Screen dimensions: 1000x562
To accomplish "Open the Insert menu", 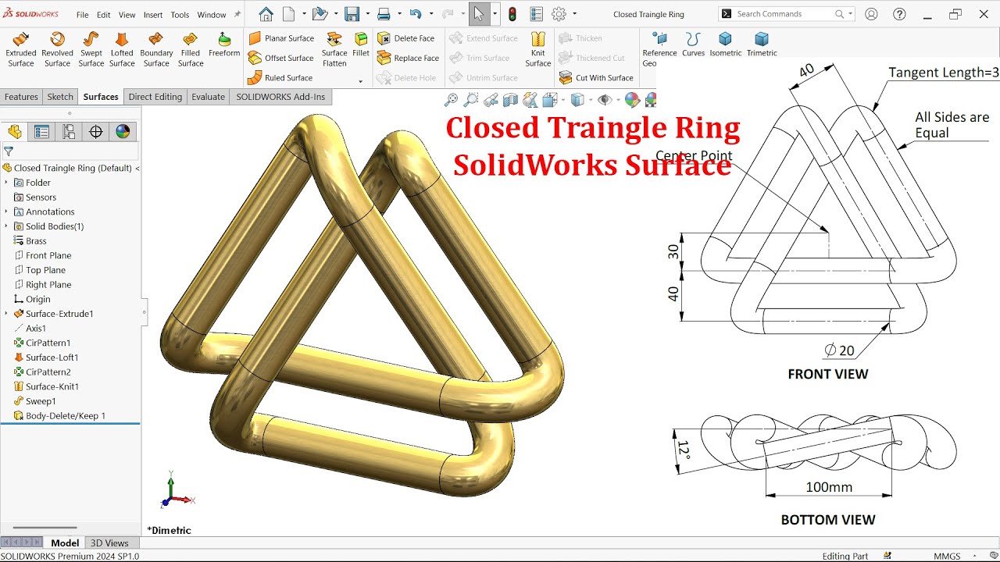I will click(153, 15).
